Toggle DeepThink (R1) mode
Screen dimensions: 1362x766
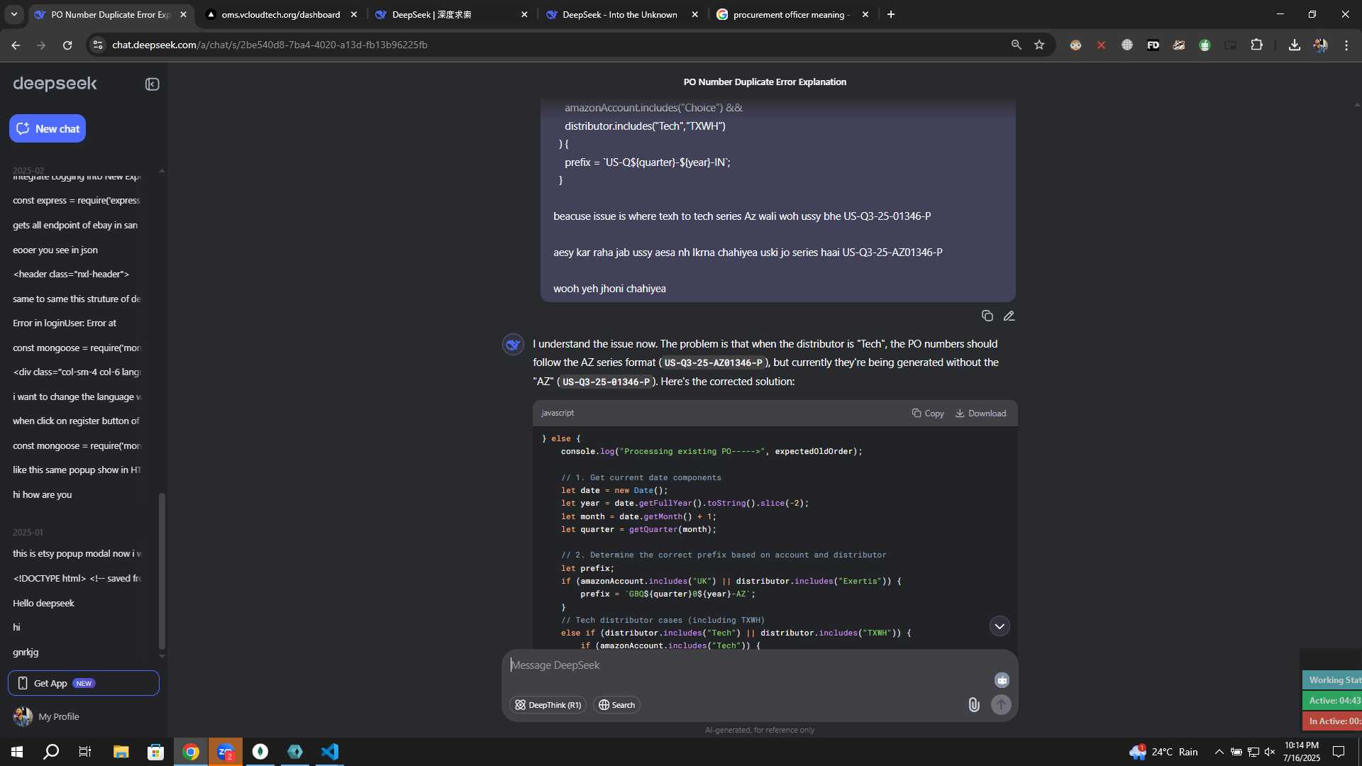click(x=548, y=705)
